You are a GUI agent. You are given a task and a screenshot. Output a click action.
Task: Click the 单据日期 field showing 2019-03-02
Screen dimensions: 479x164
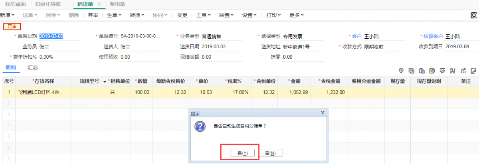(x=51, y=36)
